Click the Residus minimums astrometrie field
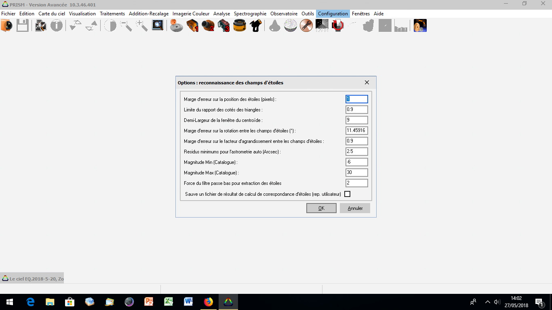This screenshot has width=552, height=310. 357,152
